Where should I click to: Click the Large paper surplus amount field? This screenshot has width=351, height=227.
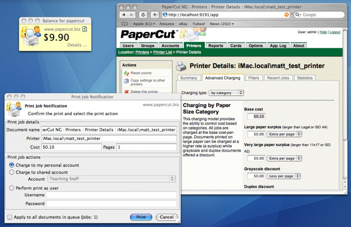click(256, 134)
